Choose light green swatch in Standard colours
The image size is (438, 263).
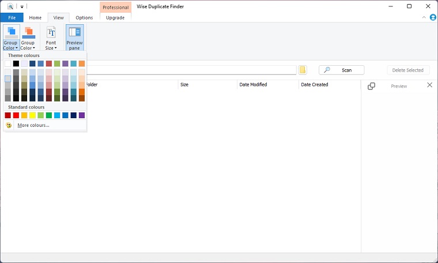tap(41, 115)
